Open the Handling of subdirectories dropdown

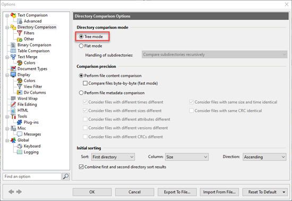click(214, 54)
